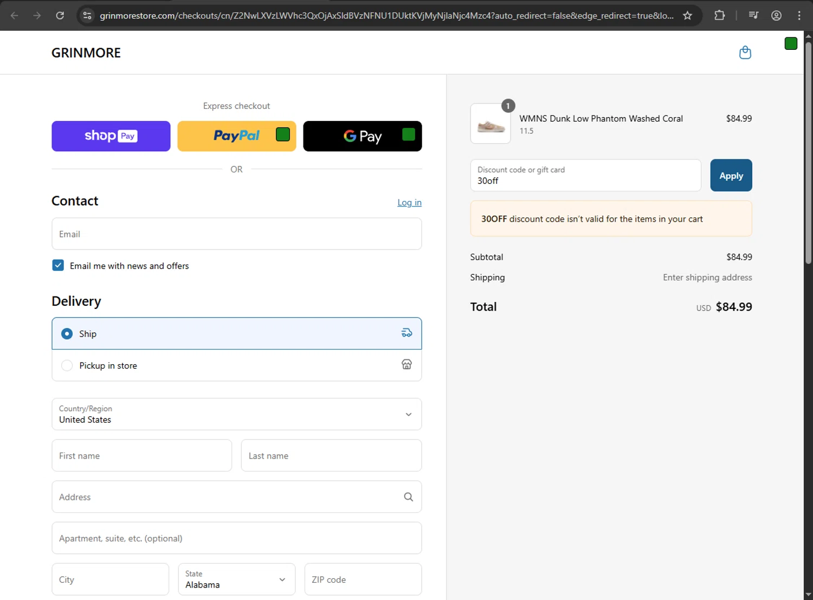This screenshot has height=600, width=813.
Task: Select Pickup in store option
Action: tap(237, 365)
